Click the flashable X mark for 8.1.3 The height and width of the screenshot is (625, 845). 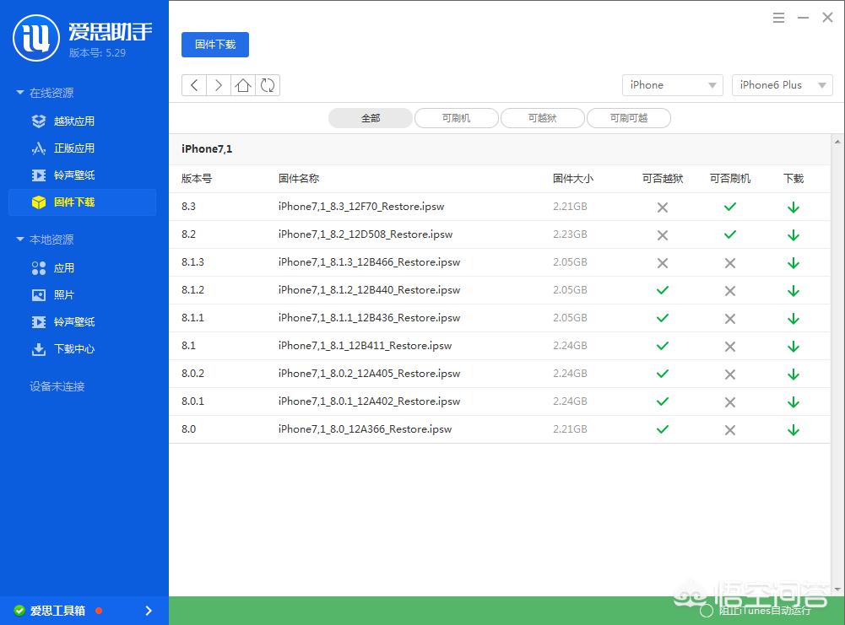coord(729,263)
